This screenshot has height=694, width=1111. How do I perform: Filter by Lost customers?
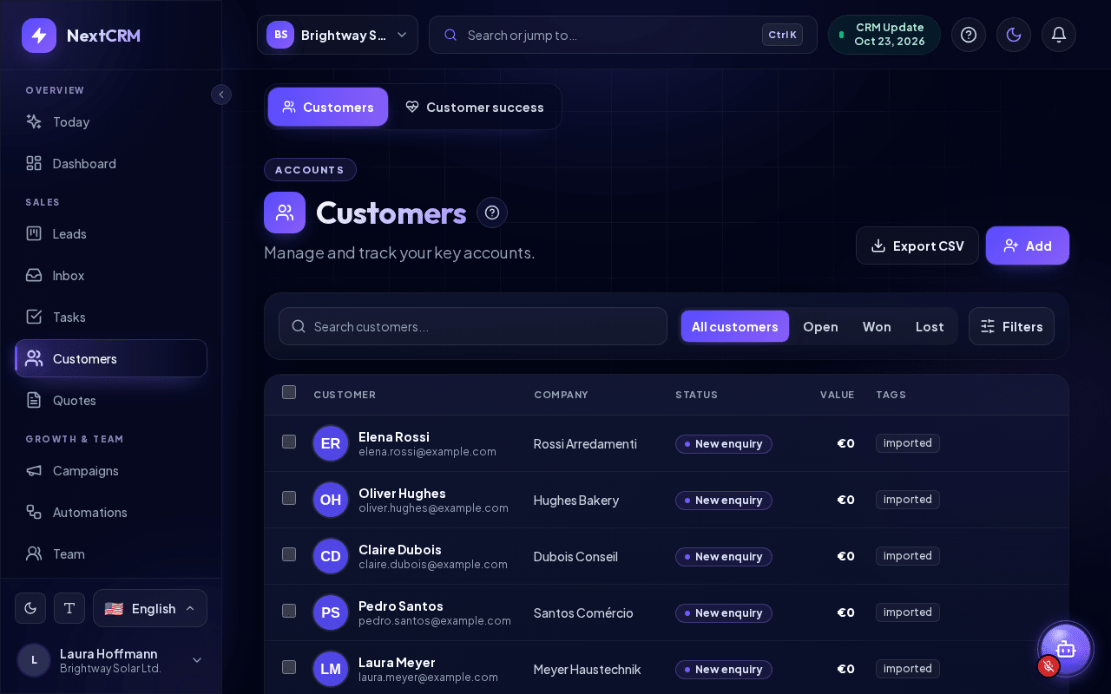tap(930, 326)
